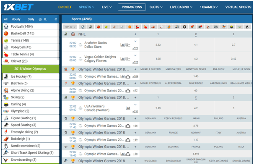
Task: Click the globe icon beside Daily
Action: pos(40,19)
